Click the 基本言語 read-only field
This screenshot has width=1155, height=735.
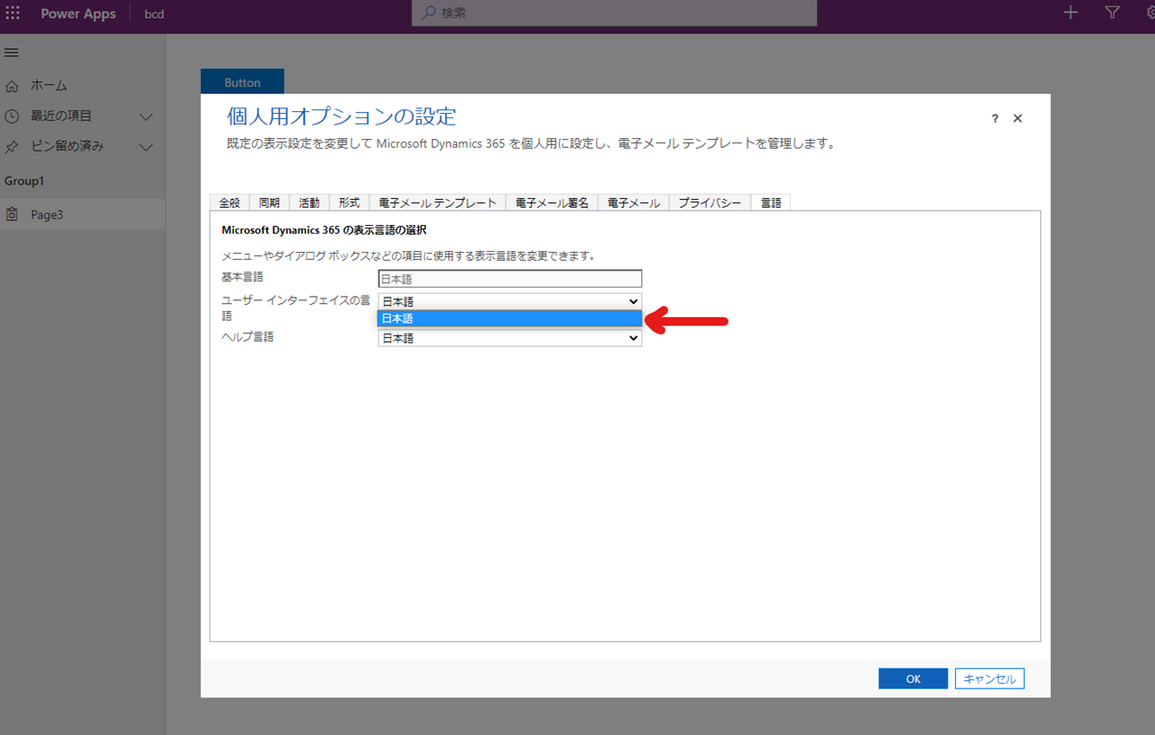tap(509, 279)
